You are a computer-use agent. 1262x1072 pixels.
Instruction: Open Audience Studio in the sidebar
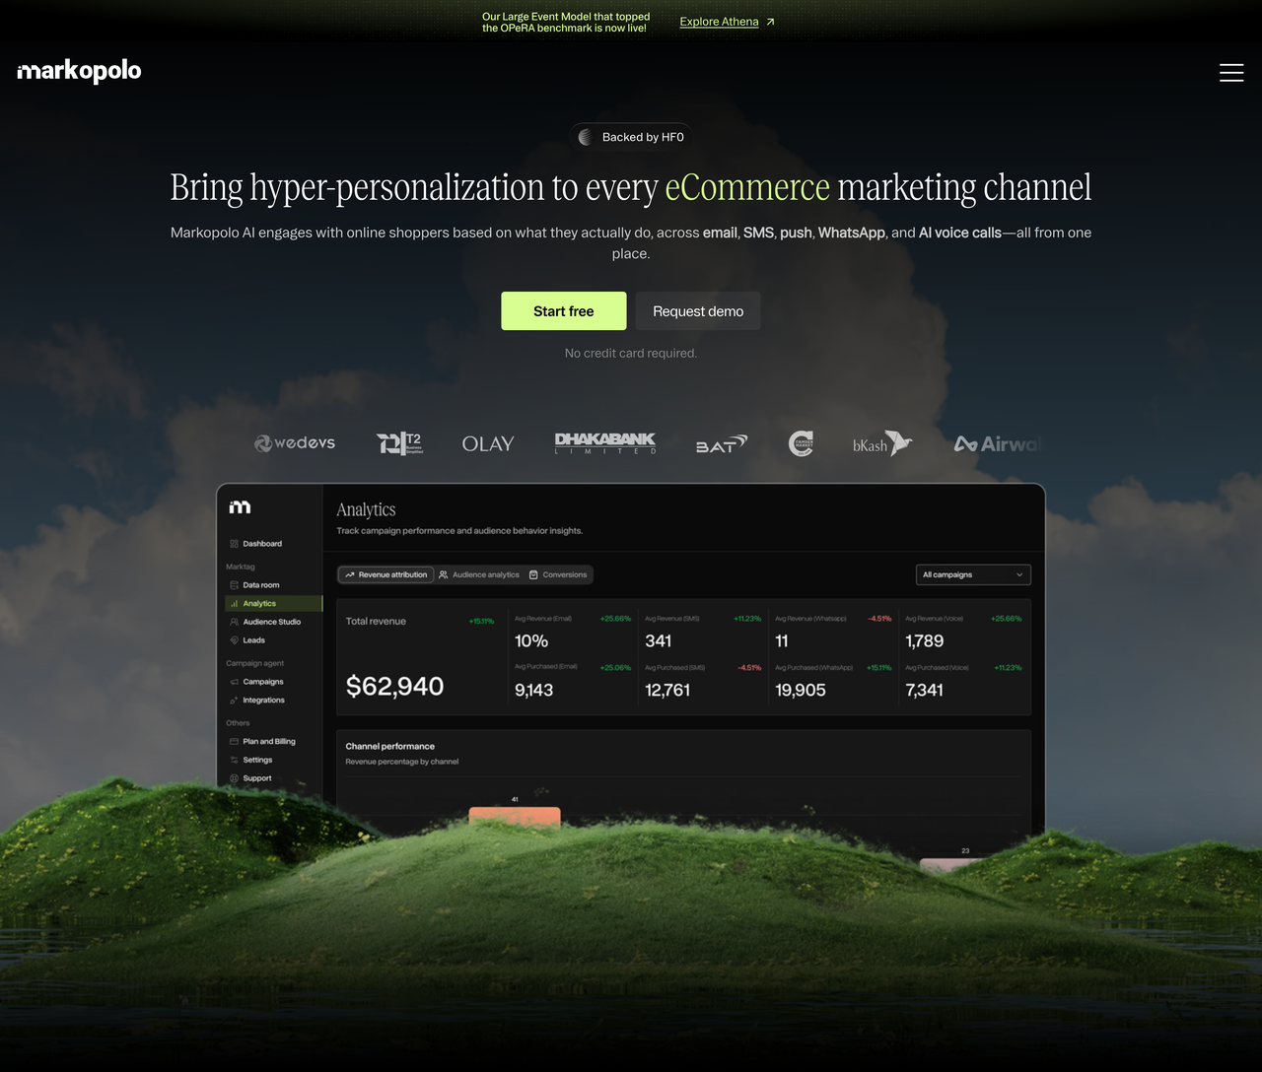[272, 622]
